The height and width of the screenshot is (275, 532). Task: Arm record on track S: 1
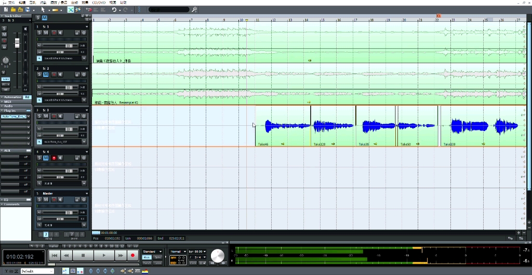coord(54,33)
